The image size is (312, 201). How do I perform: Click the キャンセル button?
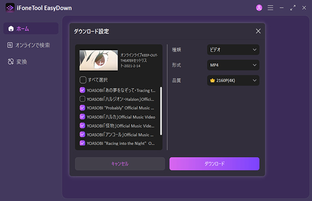[120, 164]
